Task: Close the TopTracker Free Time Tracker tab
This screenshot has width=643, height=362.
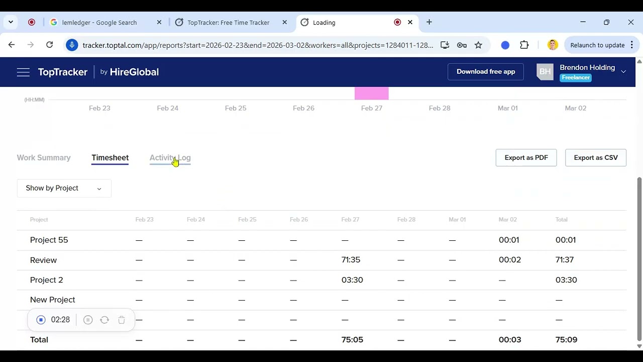Action: click(x=285, y=22)
